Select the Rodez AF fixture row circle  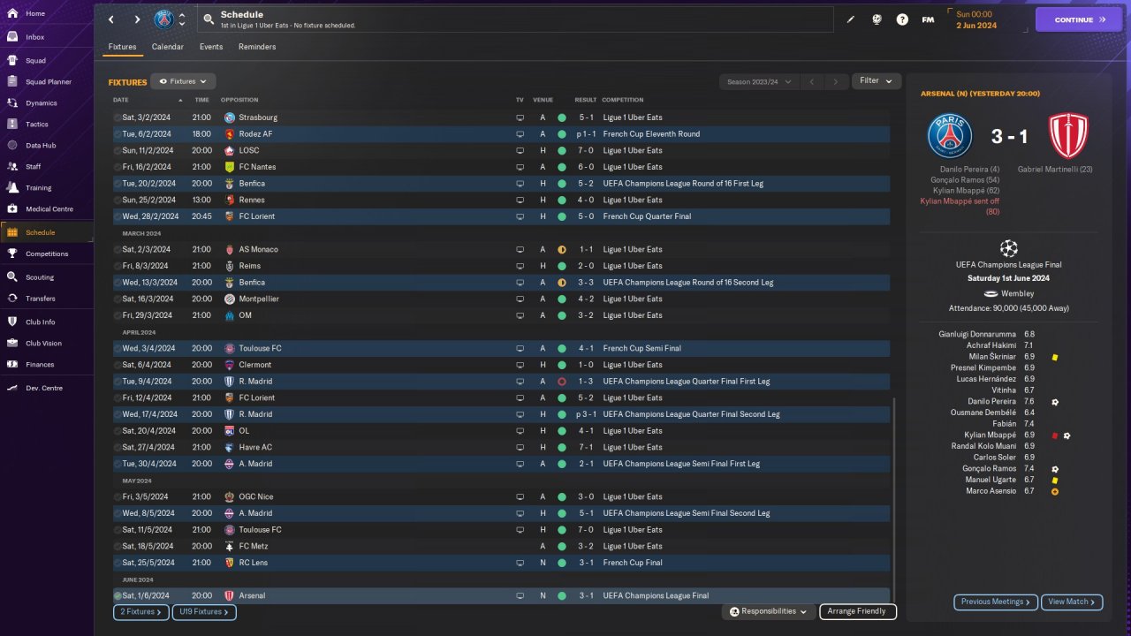tap(118, 134)
